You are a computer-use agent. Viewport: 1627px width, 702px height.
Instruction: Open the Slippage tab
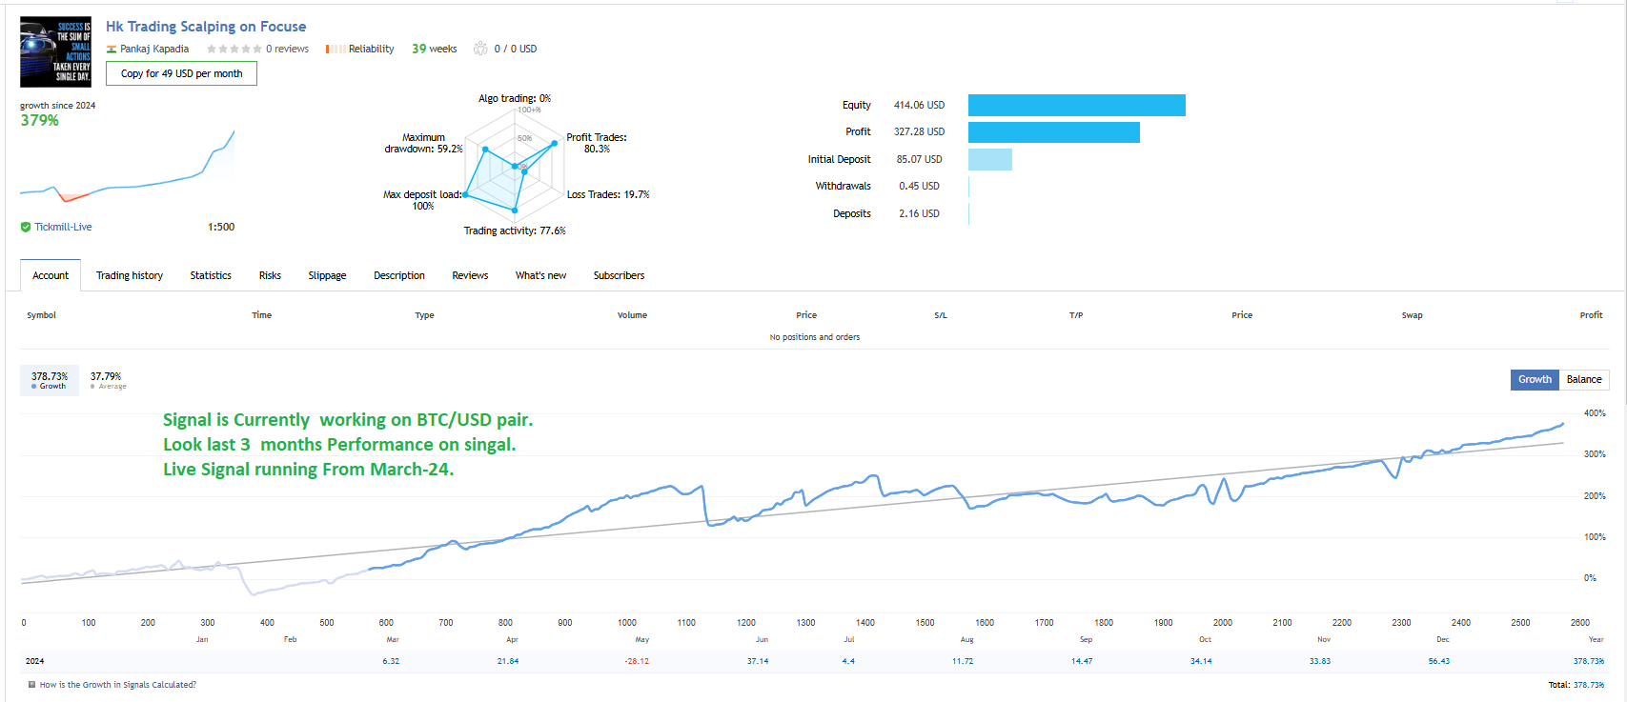coord(327,275)
